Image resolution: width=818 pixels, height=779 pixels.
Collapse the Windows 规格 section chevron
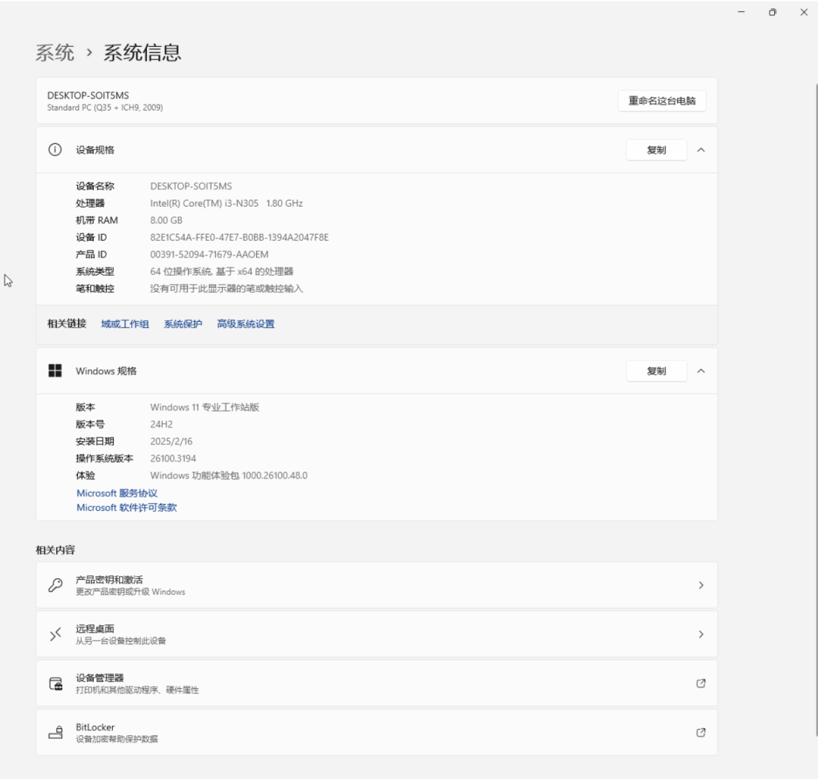tap(701, 371)
